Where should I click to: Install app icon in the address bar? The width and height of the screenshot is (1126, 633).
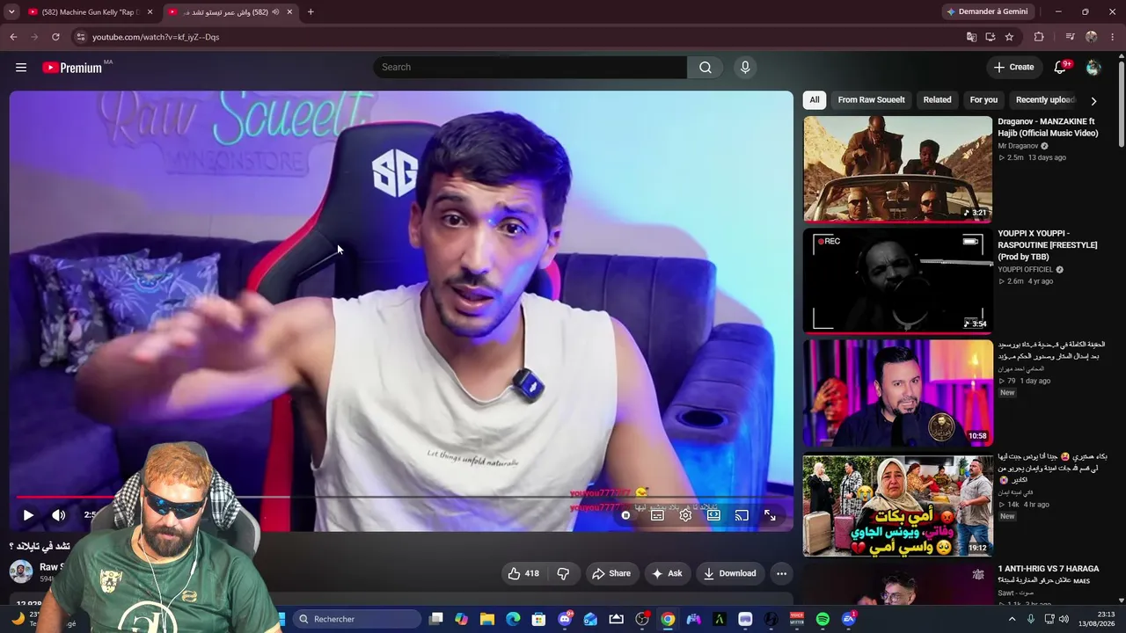[991, 37]
